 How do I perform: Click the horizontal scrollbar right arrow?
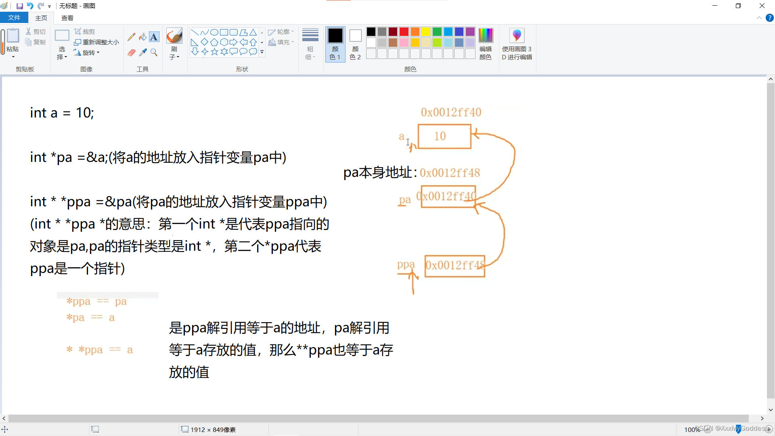[x=762, y=418]
